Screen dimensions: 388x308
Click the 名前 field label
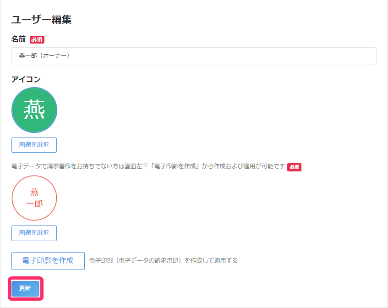point(18,39)
